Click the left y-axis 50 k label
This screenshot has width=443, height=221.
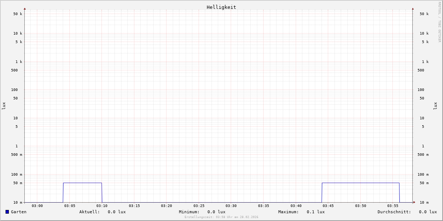pos(18,14)
